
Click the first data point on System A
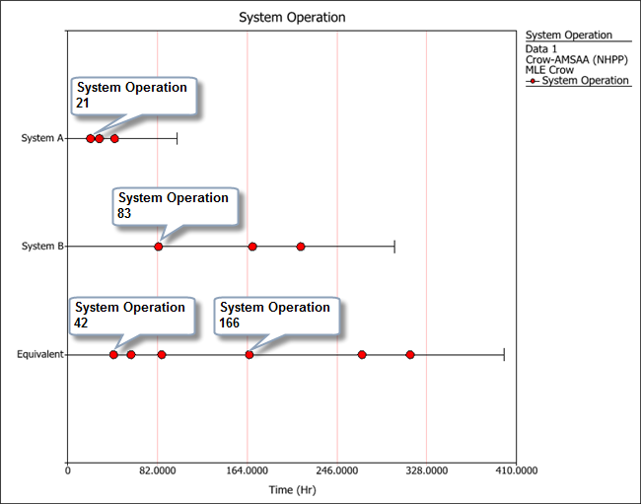pos(90,138)
